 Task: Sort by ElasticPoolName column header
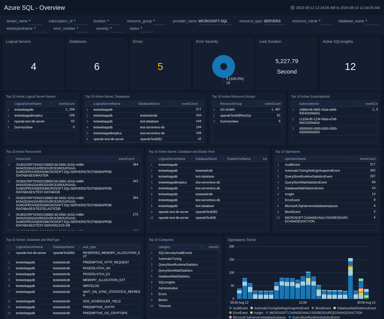(x=239, y=159)
